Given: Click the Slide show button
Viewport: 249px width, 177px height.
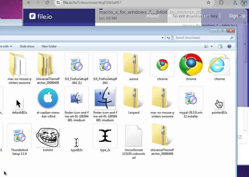Looking at the screenshot, I should [x=27, y=46].
